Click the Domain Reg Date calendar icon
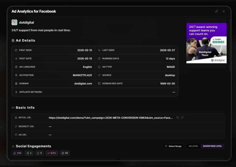This screenshot has height=167, width=236. point(99,84)
